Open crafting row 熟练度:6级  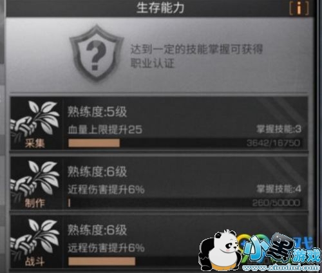97,172
